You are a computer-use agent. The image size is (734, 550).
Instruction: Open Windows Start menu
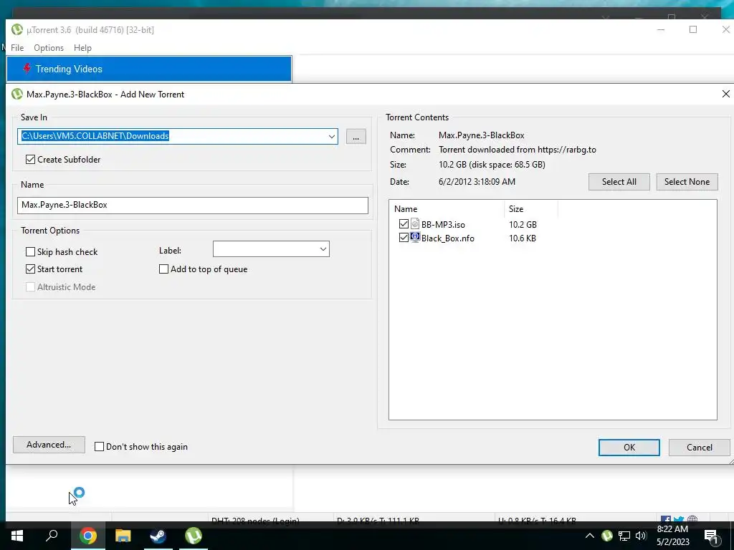(x=17, y=536)
